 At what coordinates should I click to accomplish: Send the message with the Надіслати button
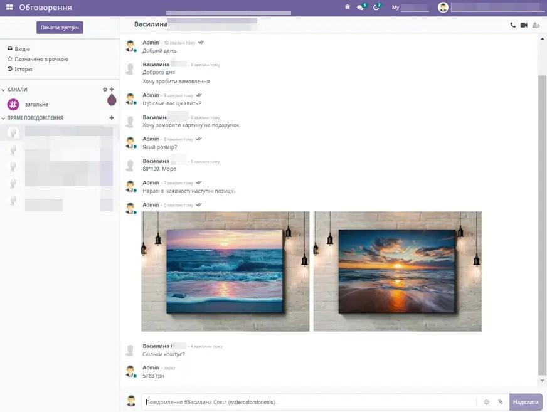(x=527, y=402)
